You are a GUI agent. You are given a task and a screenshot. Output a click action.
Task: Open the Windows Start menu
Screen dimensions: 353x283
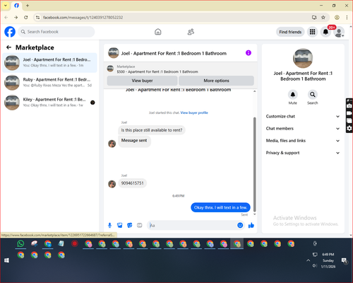[6, 260]
